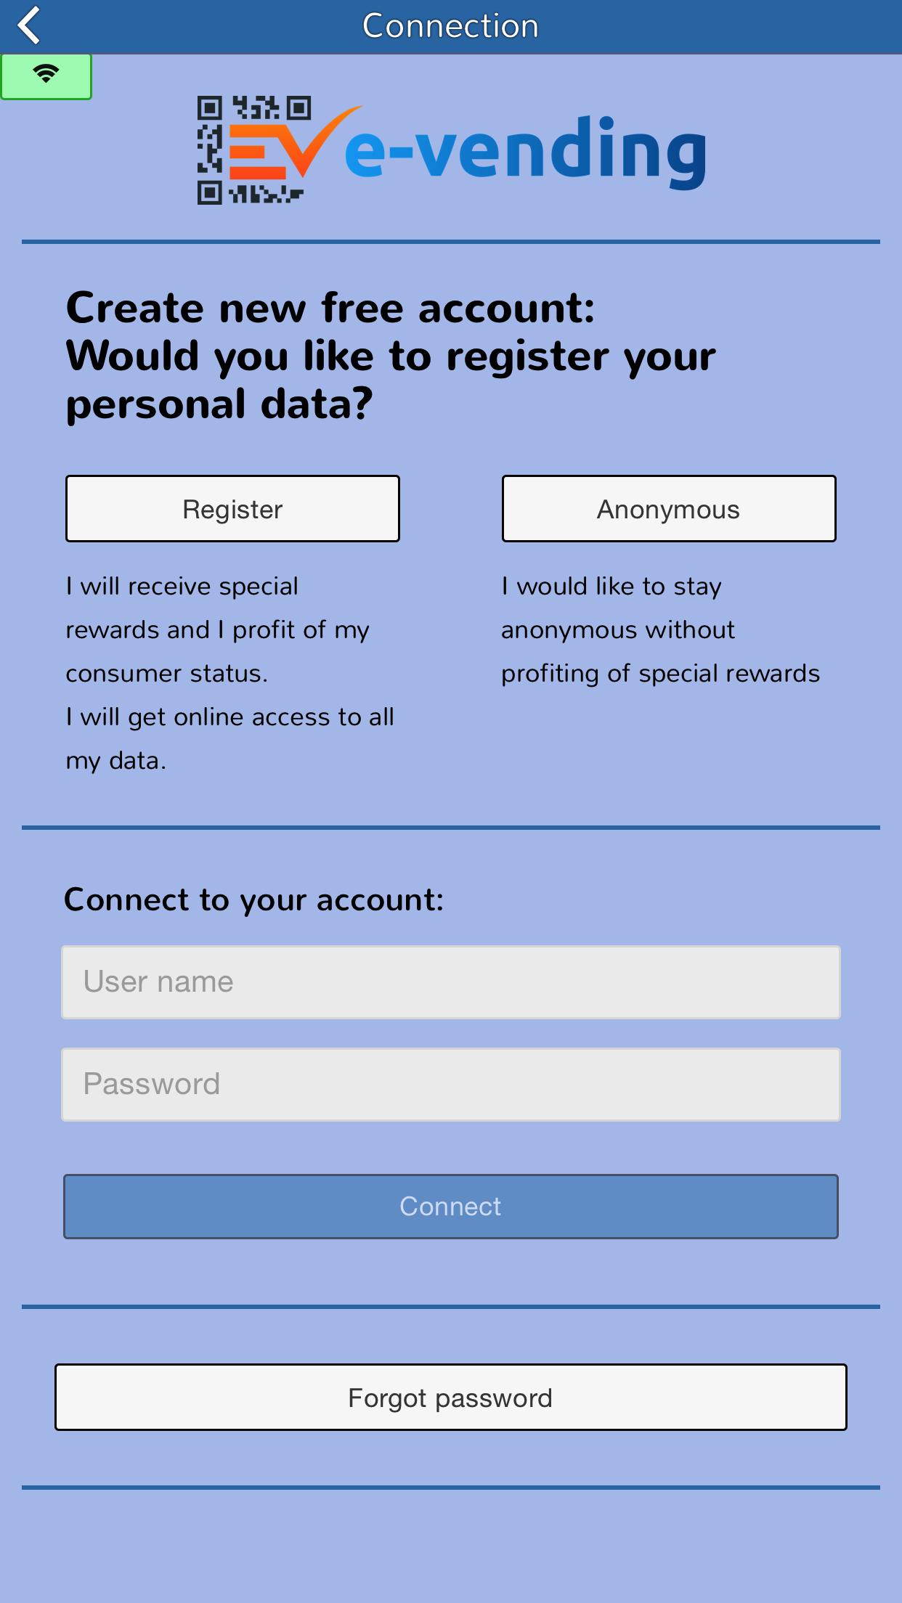The width and height of the screenshot is (902, 1603).
Task: Tap the blue e-vending wordmark
Action: pos(525,151)
